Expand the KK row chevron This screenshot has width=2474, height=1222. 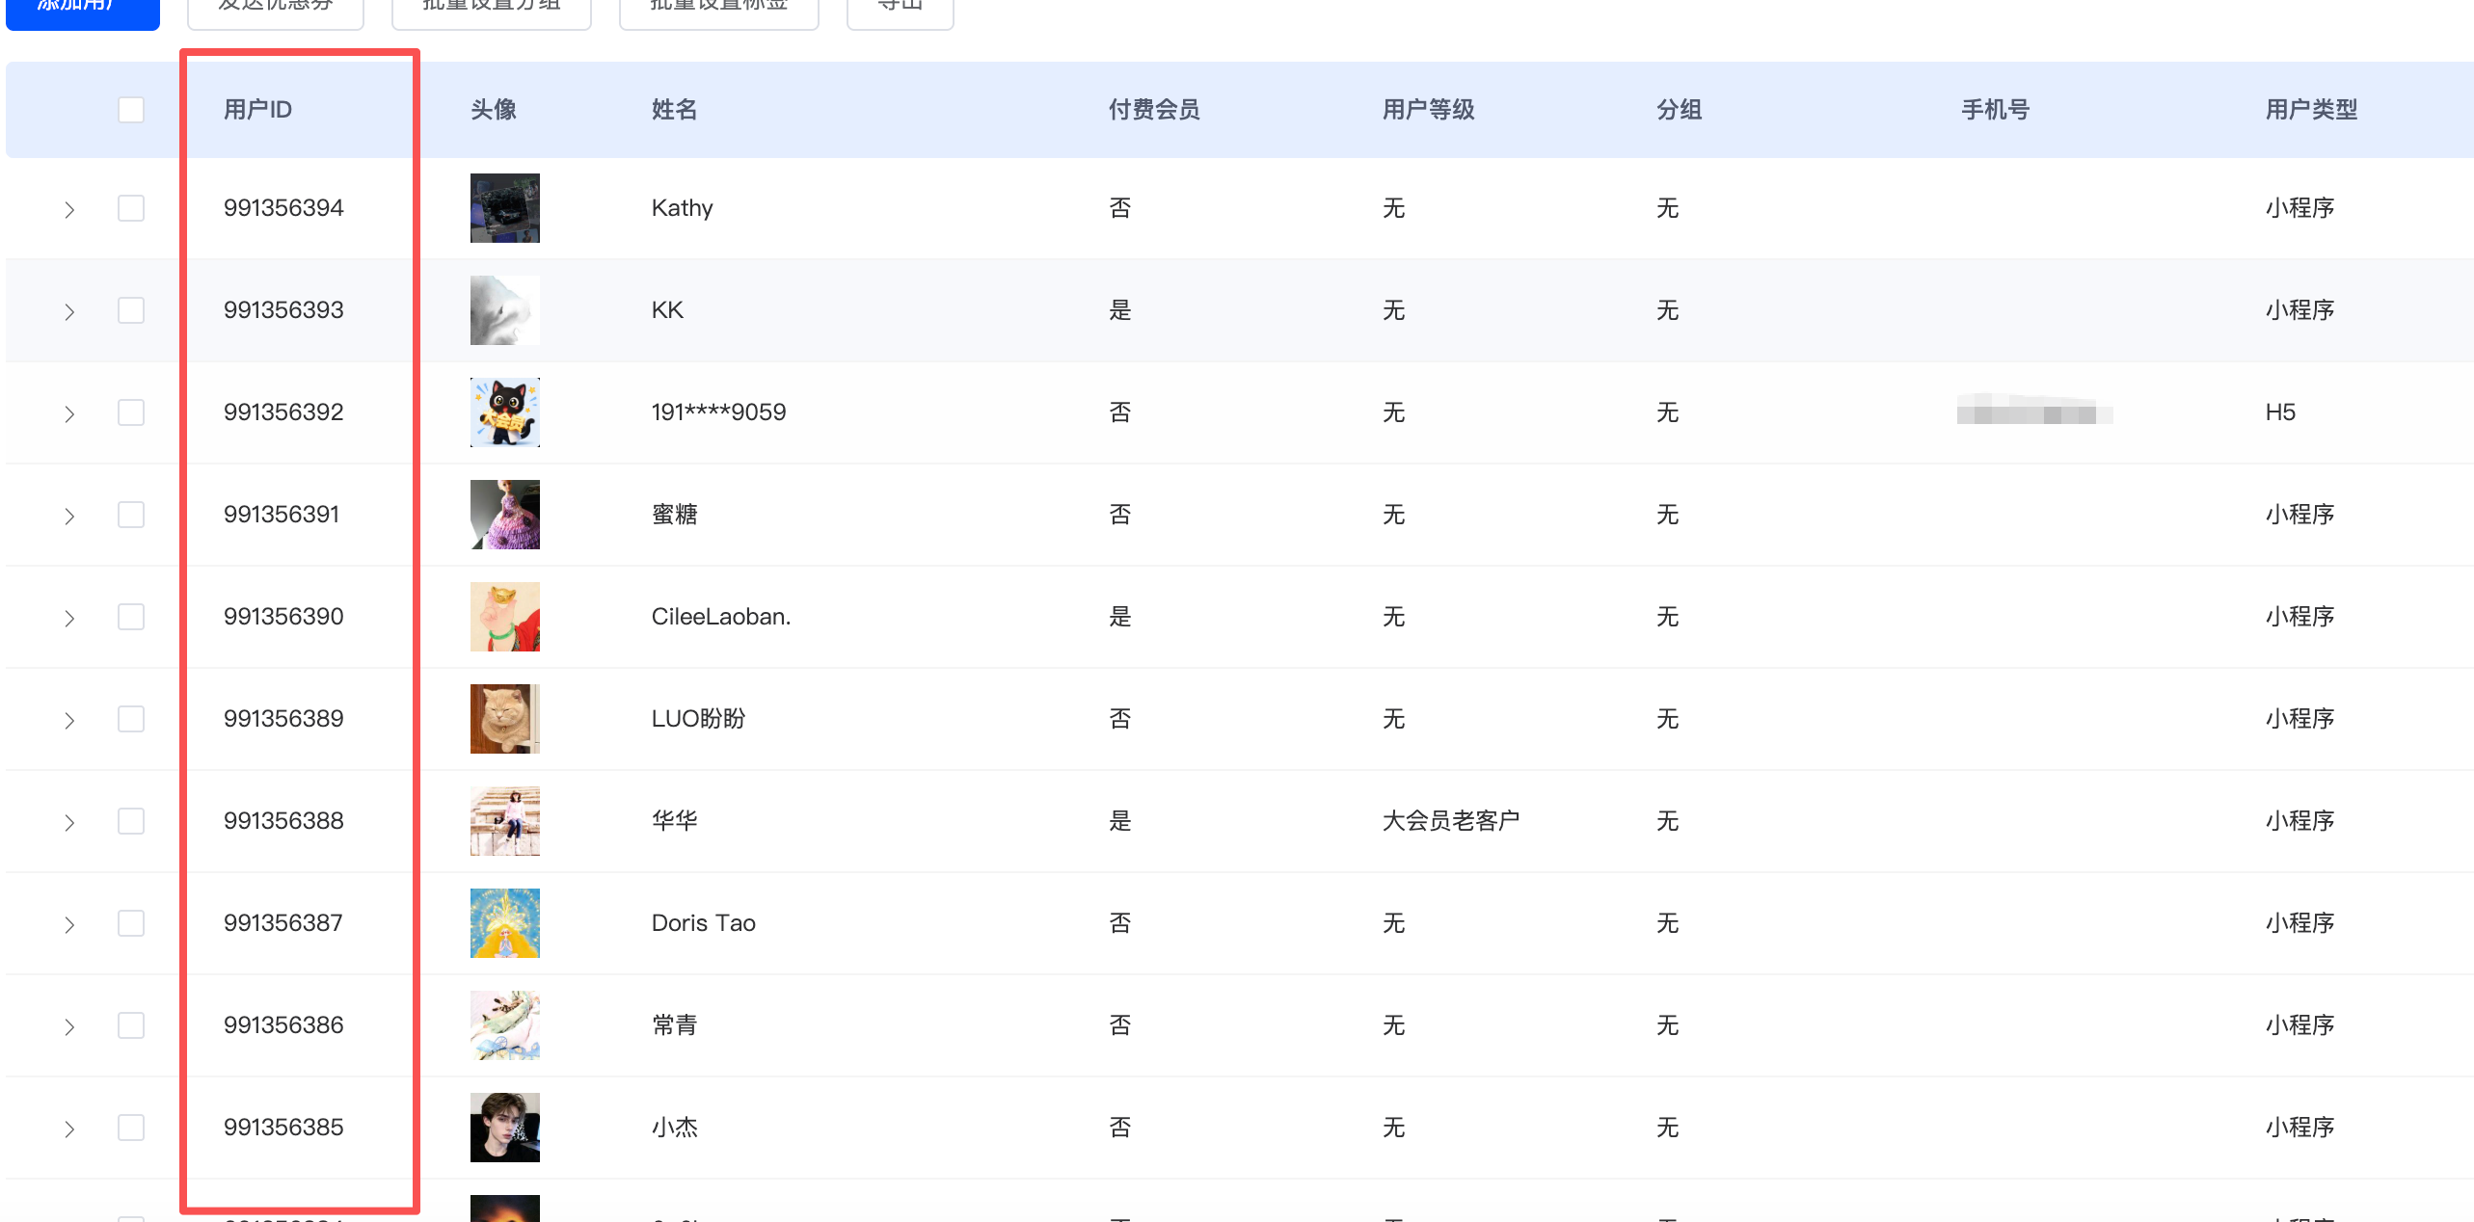[x=69, y=312]
